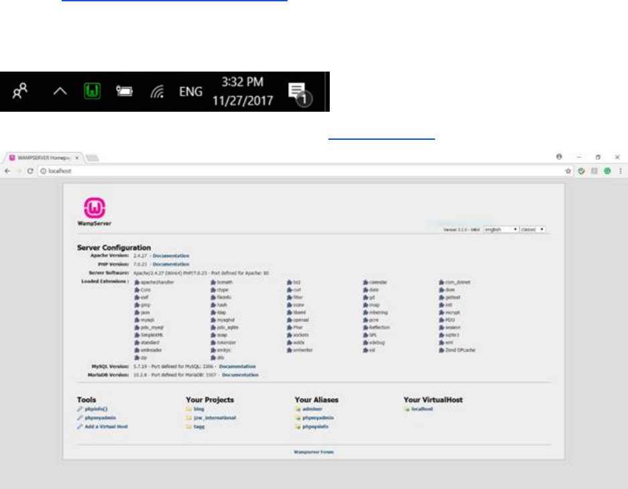Click the round green extension icon
Image resolution: width=628 pixels, height=489 pixels.
click(x=608, y=171)
